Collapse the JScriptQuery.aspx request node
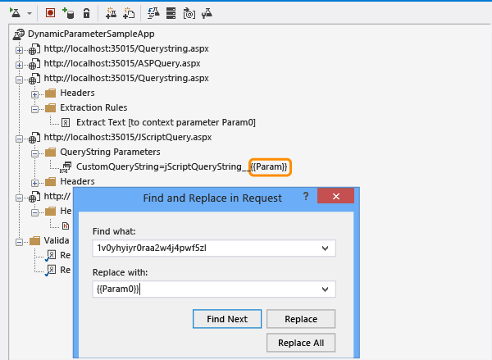 tap(19, 139)
